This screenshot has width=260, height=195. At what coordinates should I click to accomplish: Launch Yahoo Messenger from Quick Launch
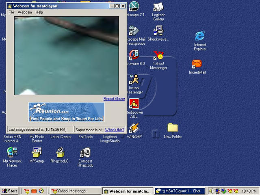[x=26, y=191]
